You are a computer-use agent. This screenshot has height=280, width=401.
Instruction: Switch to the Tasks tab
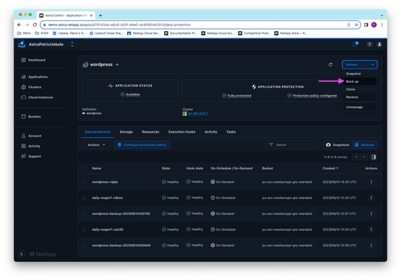[231, 132]
